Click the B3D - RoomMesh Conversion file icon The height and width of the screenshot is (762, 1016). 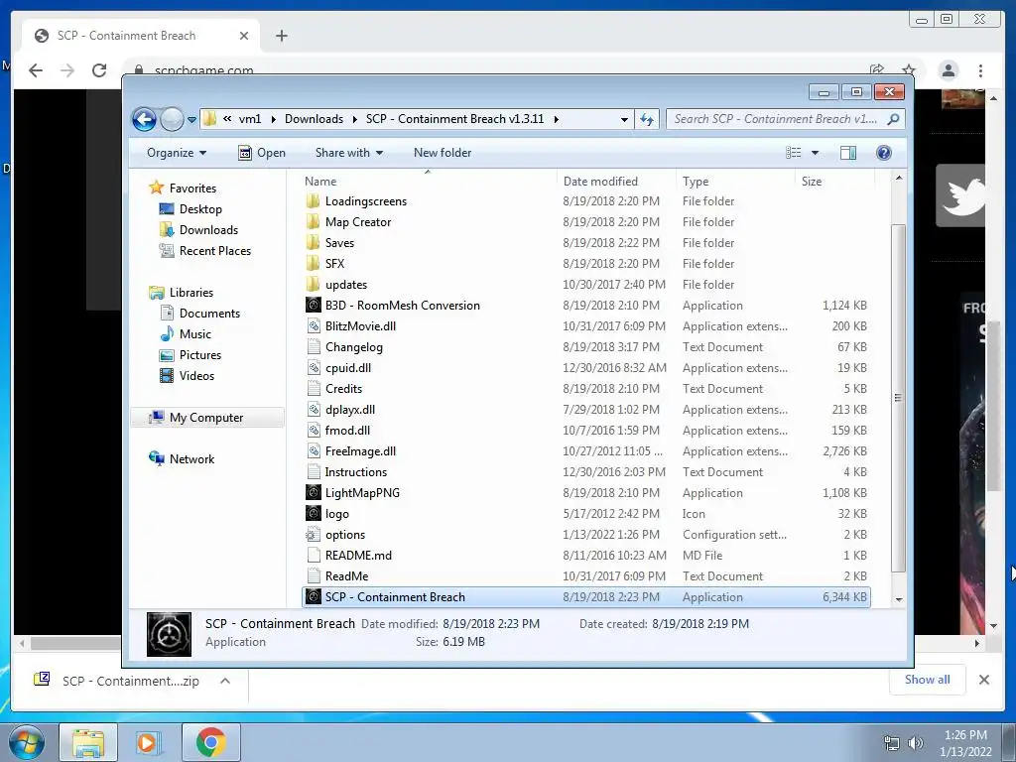tap(313, 306)
